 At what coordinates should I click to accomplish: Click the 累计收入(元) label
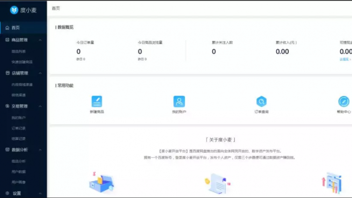click(x=286, y=42)
